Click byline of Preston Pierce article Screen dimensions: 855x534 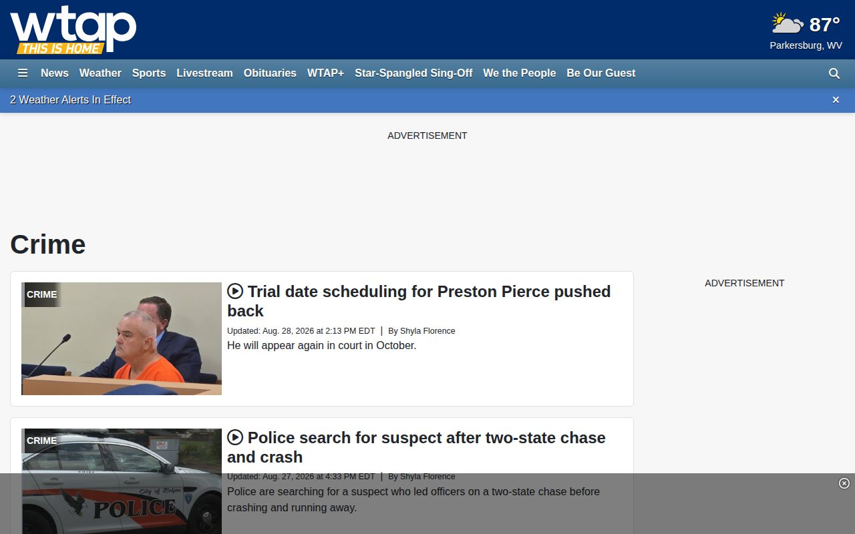point(421,331)
